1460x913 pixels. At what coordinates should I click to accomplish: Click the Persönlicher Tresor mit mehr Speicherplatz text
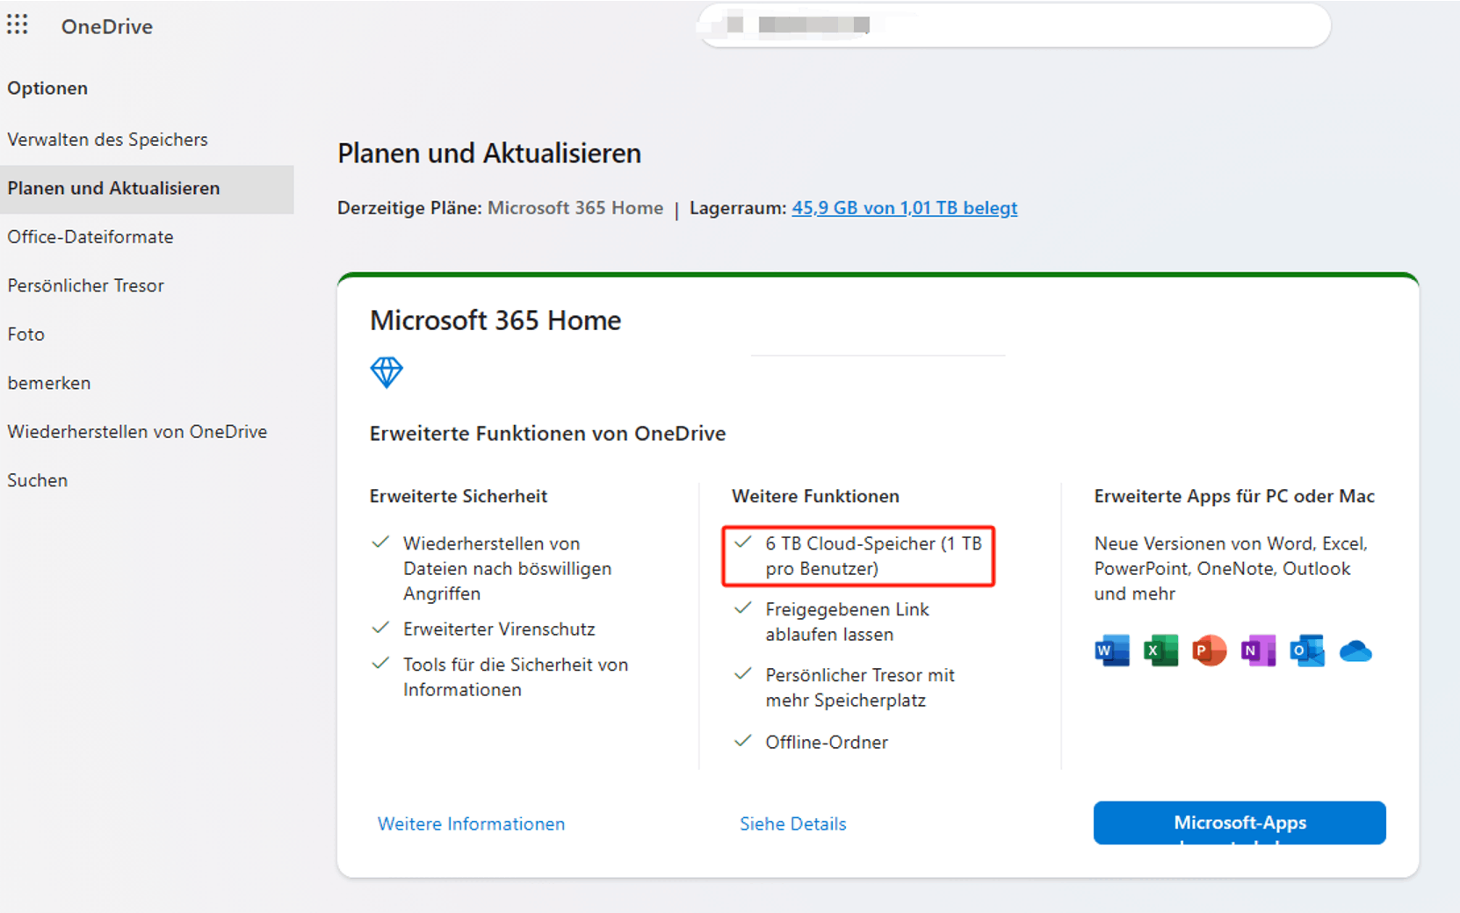(859, 687)
